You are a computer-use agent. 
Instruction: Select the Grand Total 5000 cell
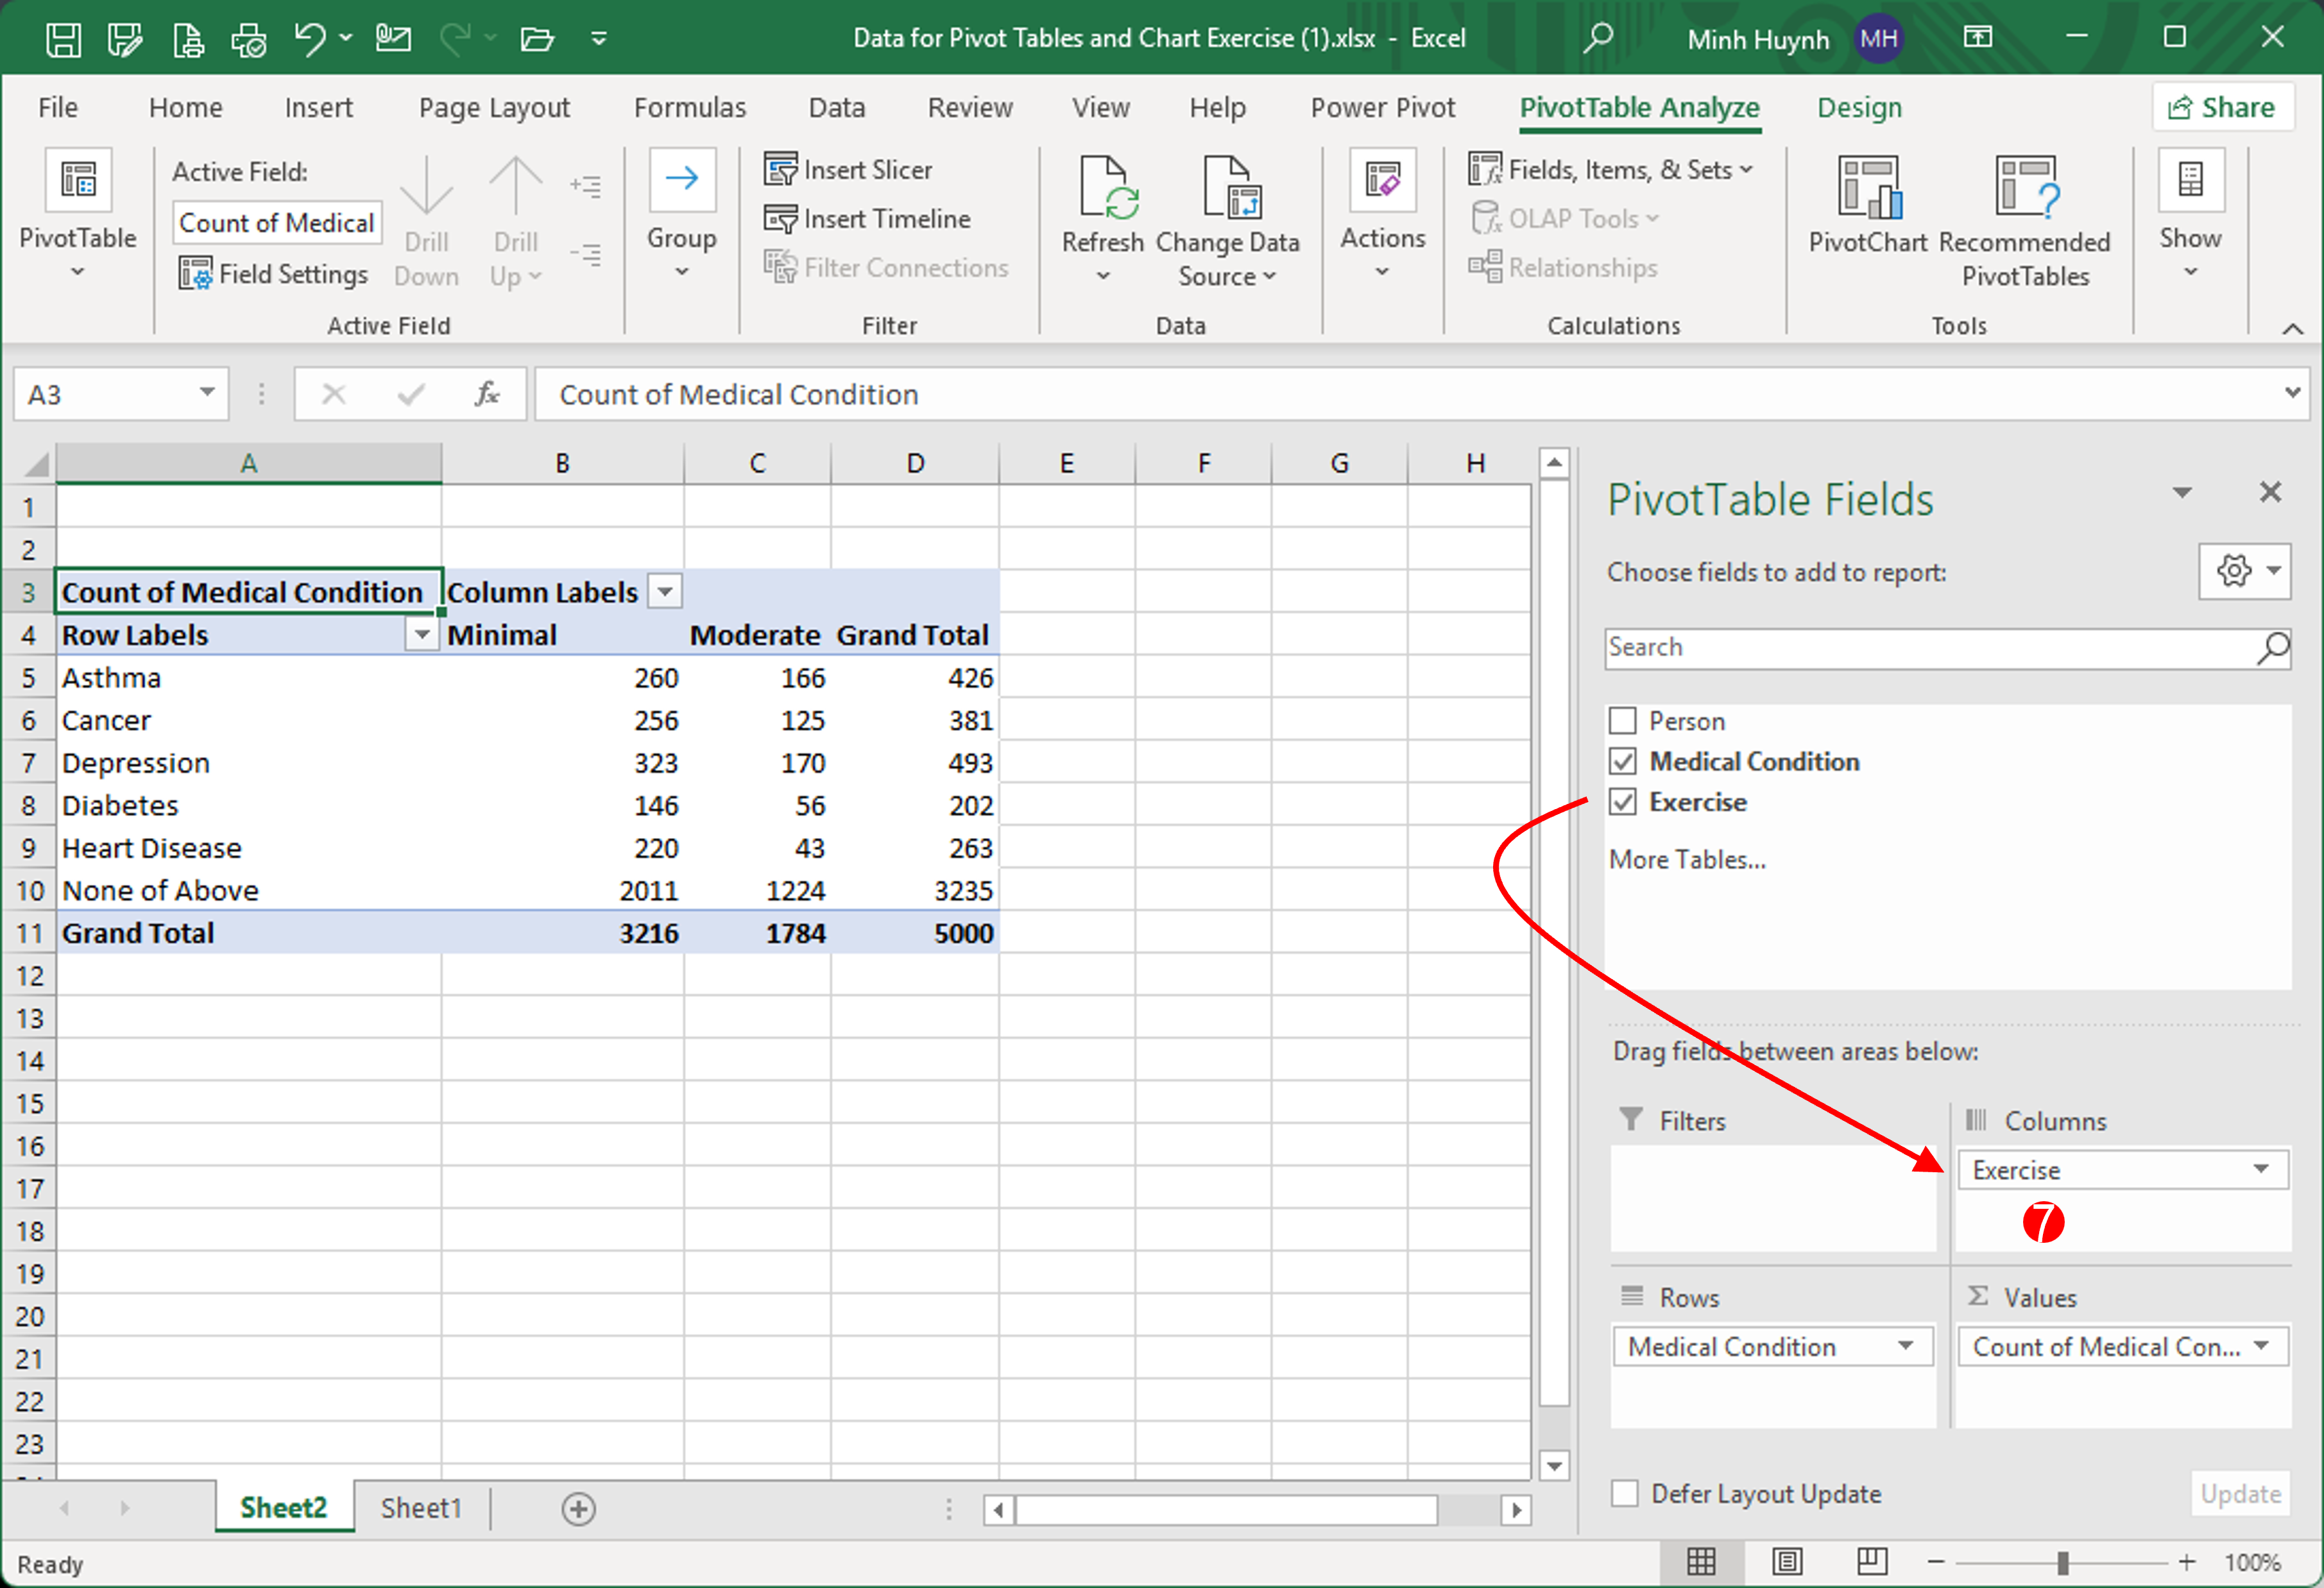[915, 933]
